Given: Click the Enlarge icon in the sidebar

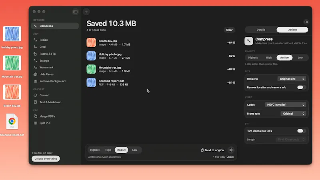Looking at the screenshot, I should [35, 61].
